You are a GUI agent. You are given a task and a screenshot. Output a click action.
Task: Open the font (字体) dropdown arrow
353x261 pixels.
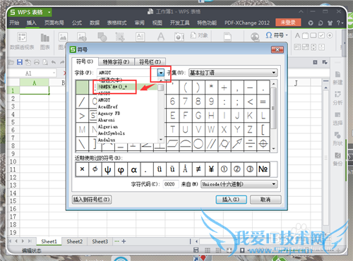coord(161,73)
